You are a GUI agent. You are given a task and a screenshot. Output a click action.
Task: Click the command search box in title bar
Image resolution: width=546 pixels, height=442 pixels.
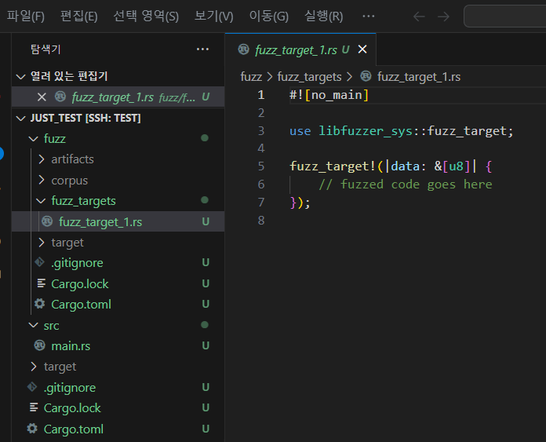coord(504,16)
